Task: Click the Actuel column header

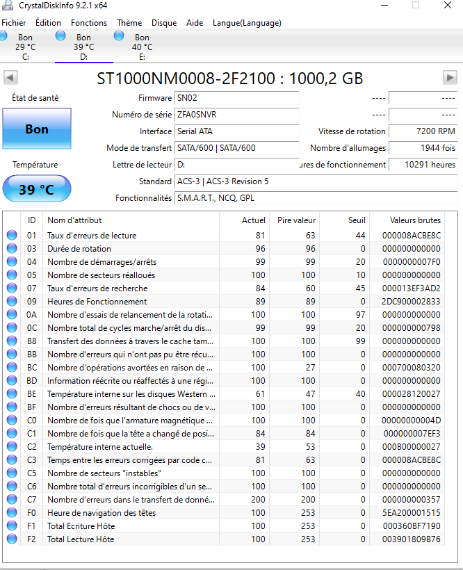Action: coord(244,220)
